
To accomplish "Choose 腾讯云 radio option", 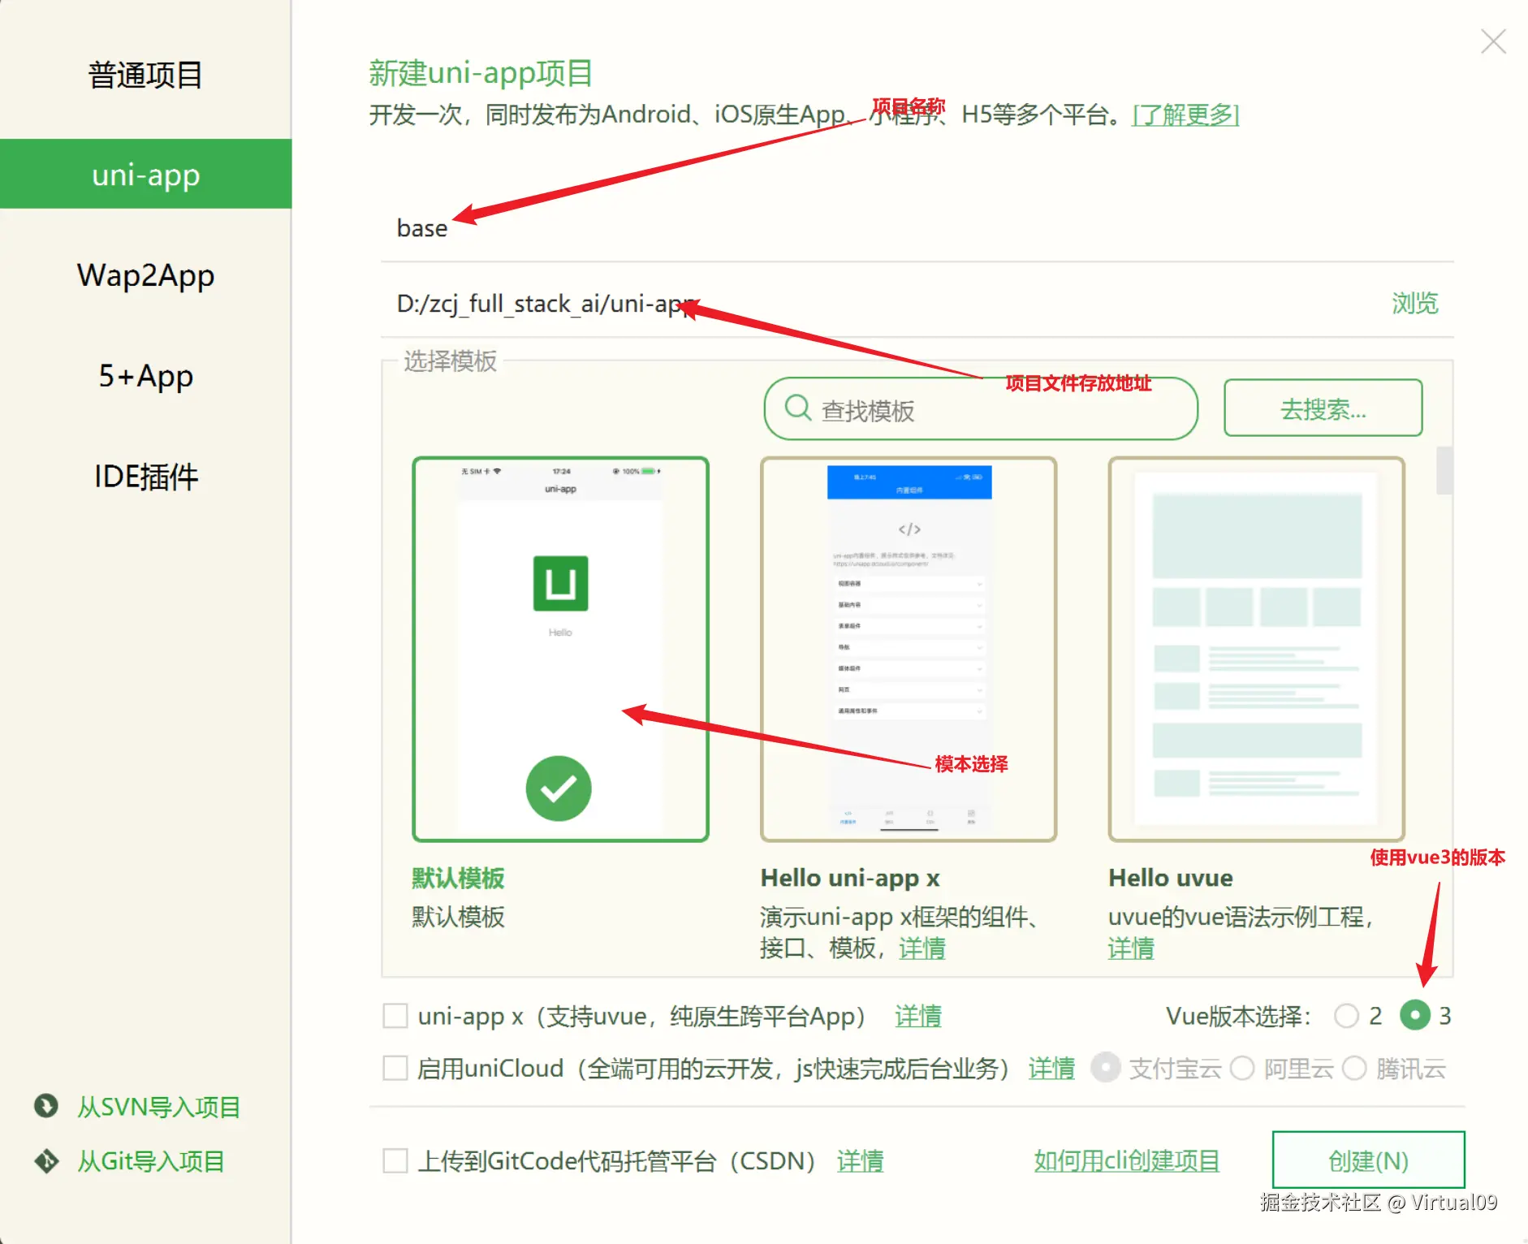I will coord(1354,1068).
